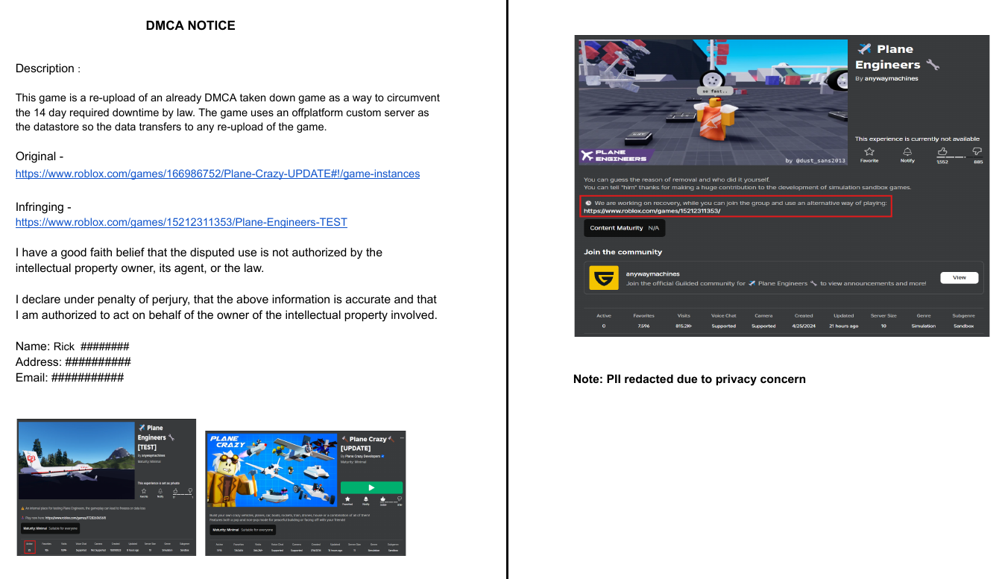Click 'anywaymachines' name in the community card

(653, 273)
